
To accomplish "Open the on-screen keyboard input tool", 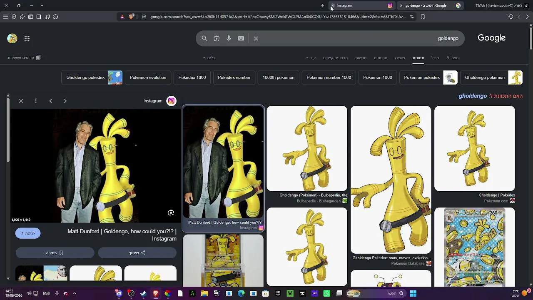I will (x=241, y=38).
